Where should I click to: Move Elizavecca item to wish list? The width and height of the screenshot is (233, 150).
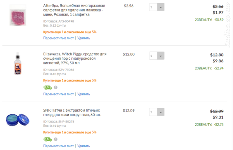[58, 94]
